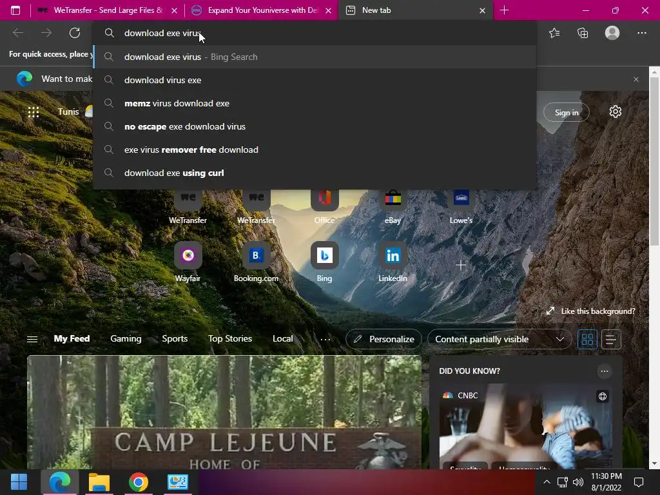Show hidden system tray icons

[x=547, y=482]
